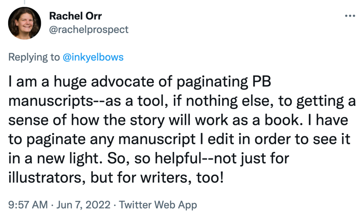Click the word 'paginate' in fourth line
The image size is (360, 213).
56,140
